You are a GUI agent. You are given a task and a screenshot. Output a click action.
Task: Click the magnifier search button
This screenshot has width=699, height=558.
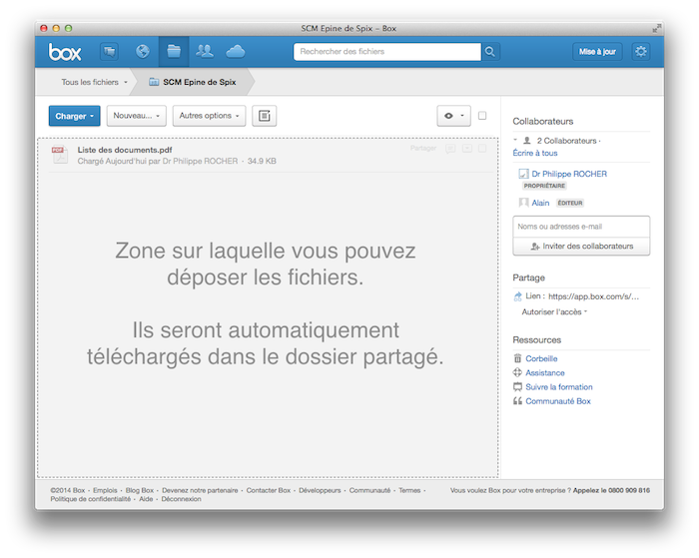point(490,52)
